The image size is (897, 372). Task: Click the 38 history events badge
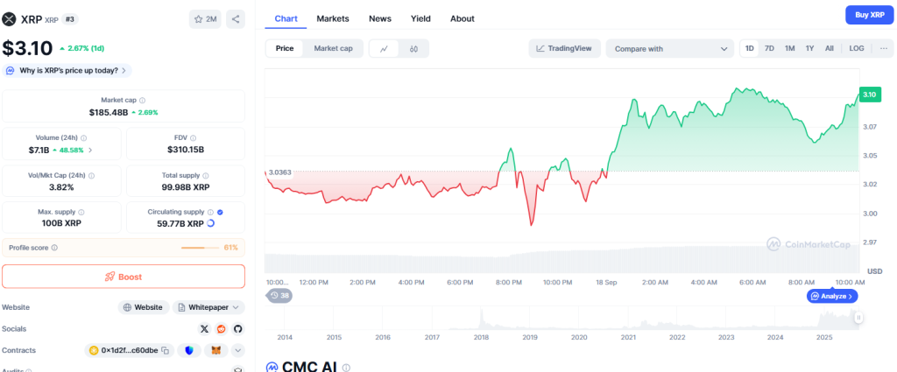pos(279,296)
